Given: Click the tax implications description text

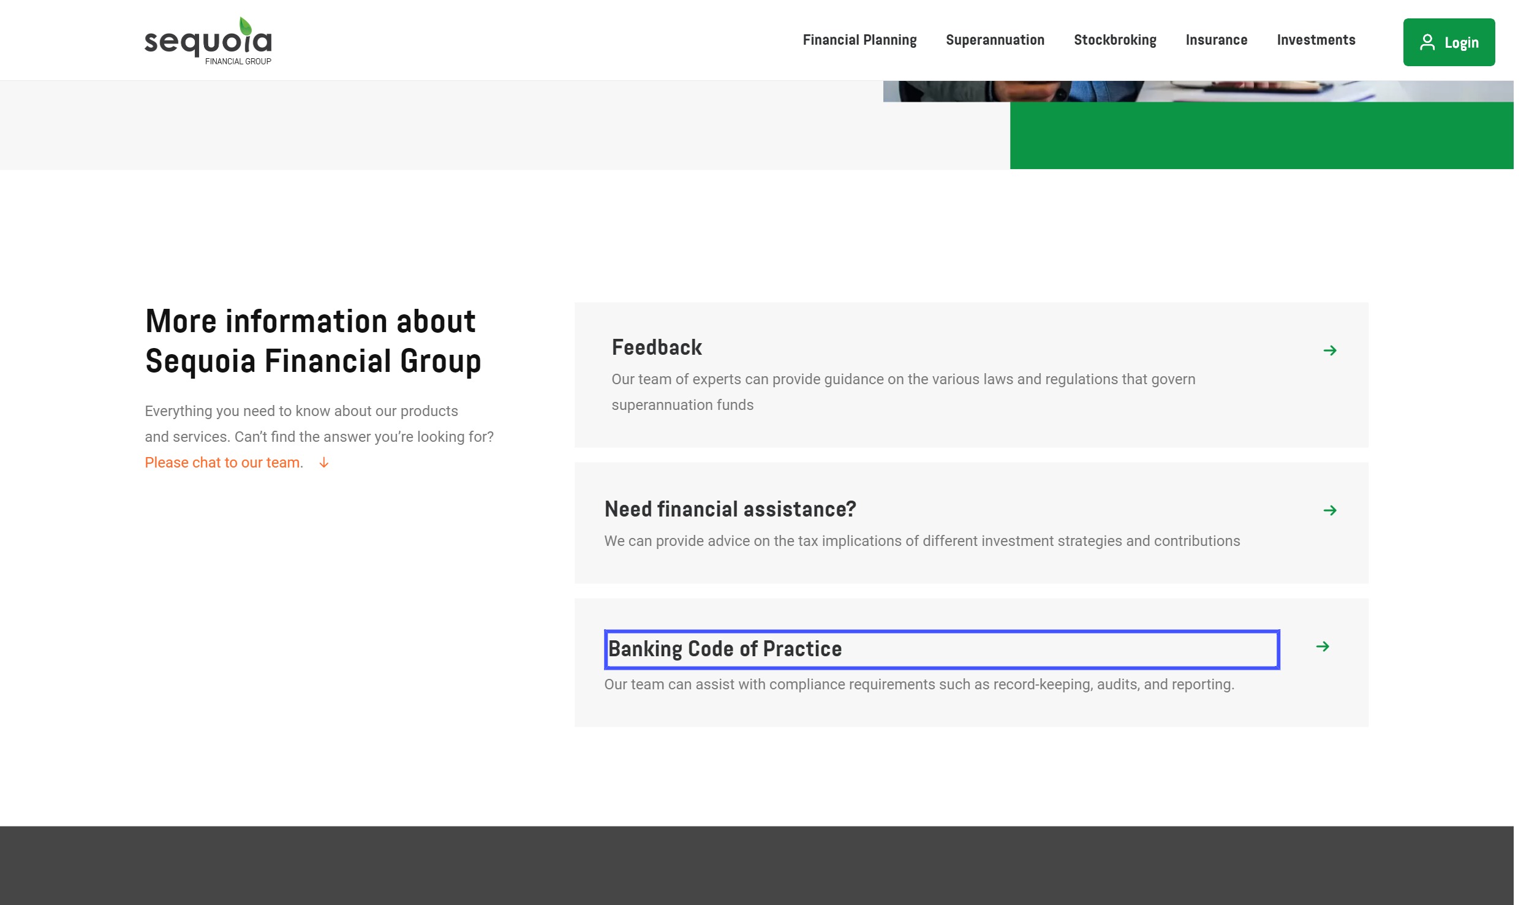Looking at the screenshot, I should tap(921, 541).
